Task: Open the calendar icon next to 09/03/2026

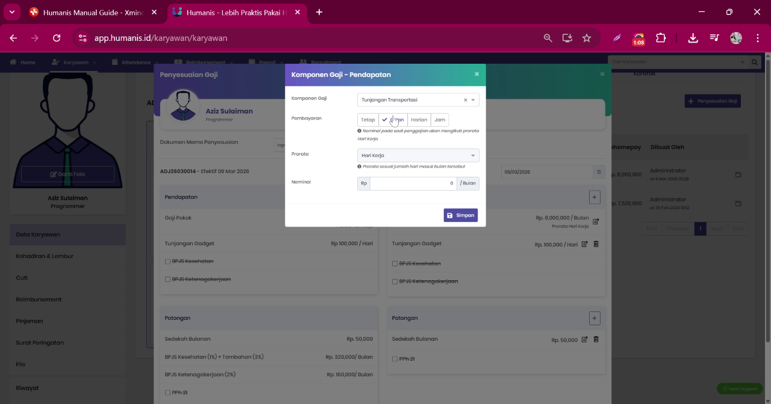Action: tap(599, 172)
